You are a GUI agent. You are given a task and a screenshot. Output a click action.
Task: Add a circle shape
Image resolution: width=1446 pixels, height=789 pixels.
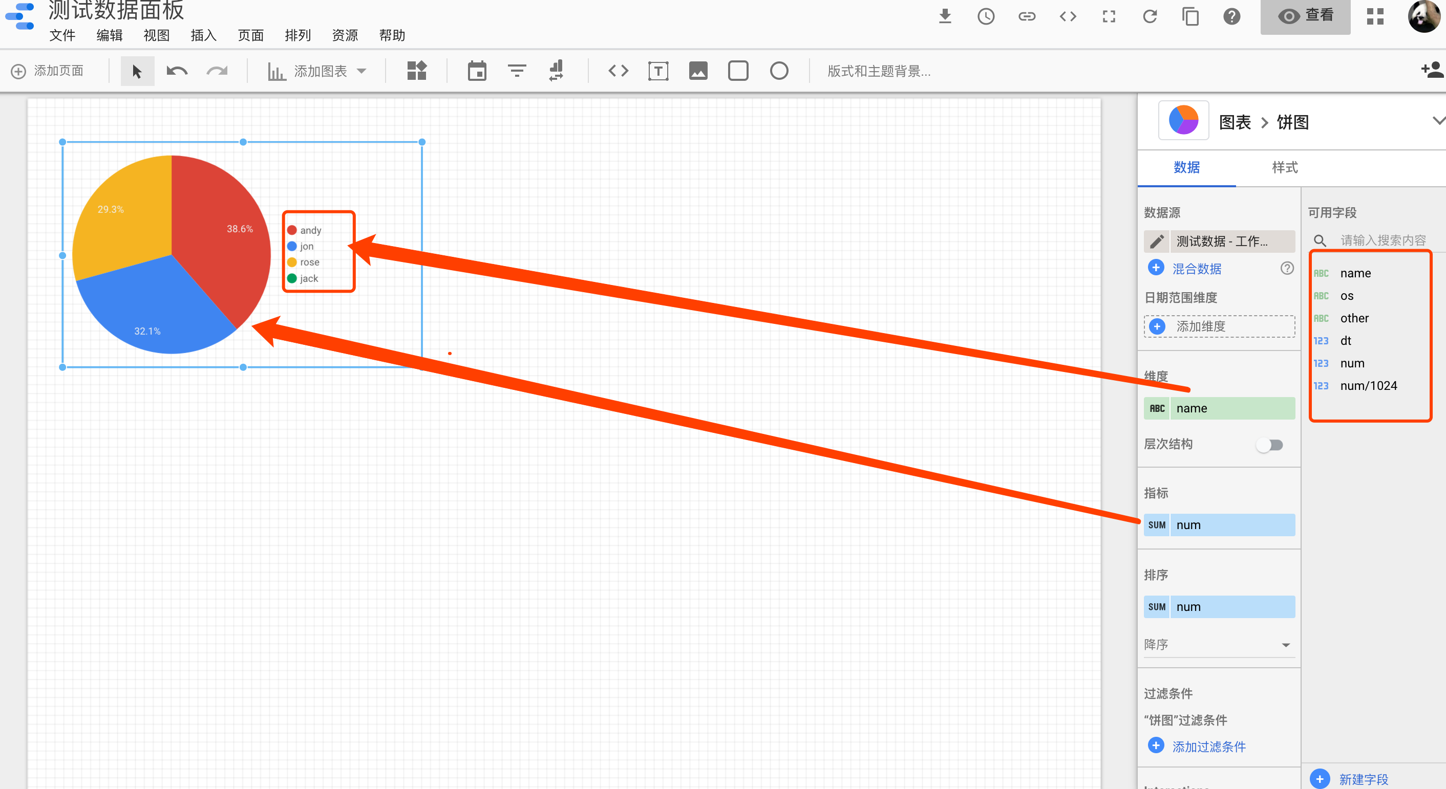pos(779,71)
